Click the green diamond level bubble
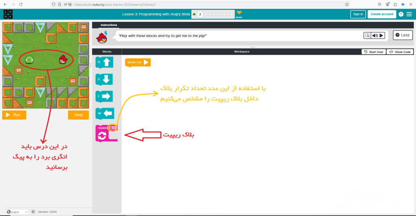Image resolution: width=416 pixels, height=216 pixels. click(x=194, y=14)
